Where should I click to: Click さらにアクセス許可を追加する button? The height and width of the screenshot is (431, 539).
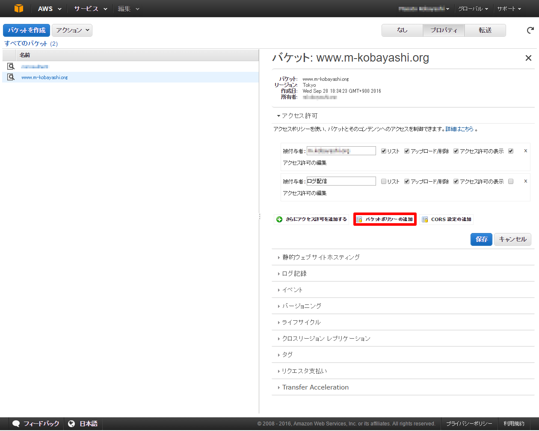click(x=312, y=219)
